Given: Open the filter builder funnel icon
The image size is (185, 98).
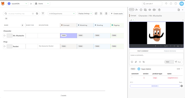Looking at the screenshot, I should (43, 14).
